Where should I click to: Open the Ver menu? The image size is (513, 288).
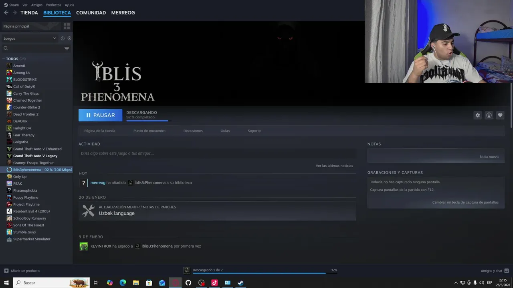[25, 5]
